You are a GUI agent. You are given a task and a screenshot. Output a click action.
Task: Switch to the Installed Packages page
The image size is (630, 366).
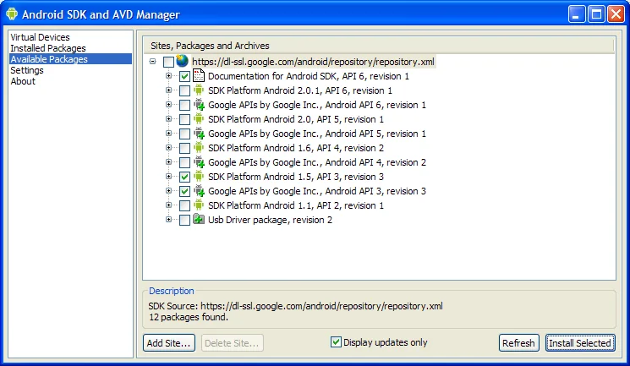pos(47,48)
